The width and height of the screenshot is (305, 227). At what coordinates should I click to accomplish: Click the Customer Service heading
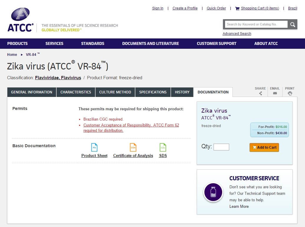click(x=254, y=178)
